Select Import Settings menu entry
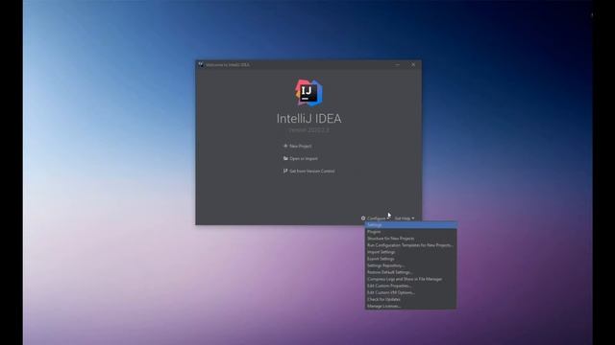Image resolution: width=615 pixels, height=345 pixels. point(411,252)
